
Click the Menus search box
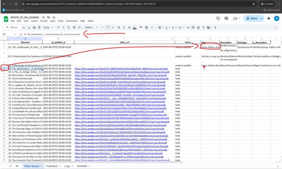12,28
